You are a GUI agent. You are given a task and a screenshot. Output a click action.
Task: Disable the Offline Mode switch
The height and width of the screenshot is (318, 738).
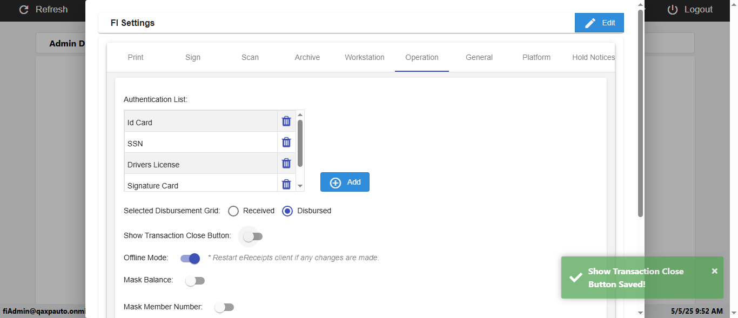(190, 259)
